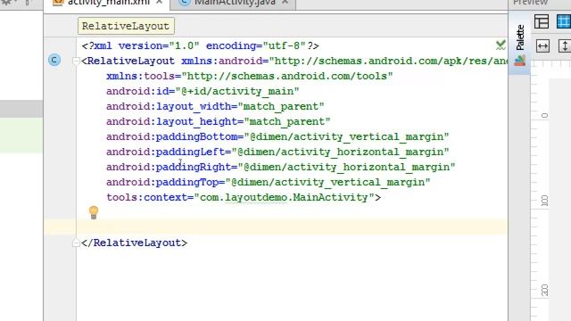Screen dimensions: 571x321
Task: Collapse fold at closing RelativeLayout tag
Action: [x=76, y=243]
